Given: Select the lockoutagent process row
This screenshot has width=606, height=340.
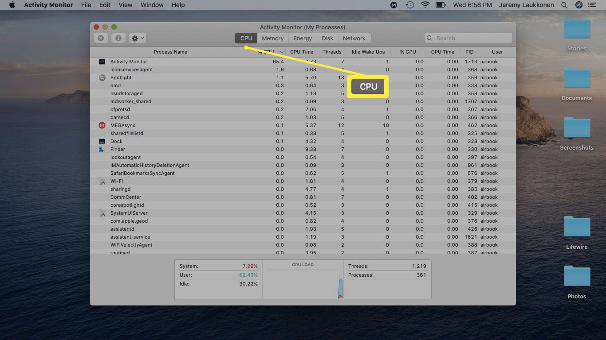Looking at the screenshot, I should pos(303,157).
